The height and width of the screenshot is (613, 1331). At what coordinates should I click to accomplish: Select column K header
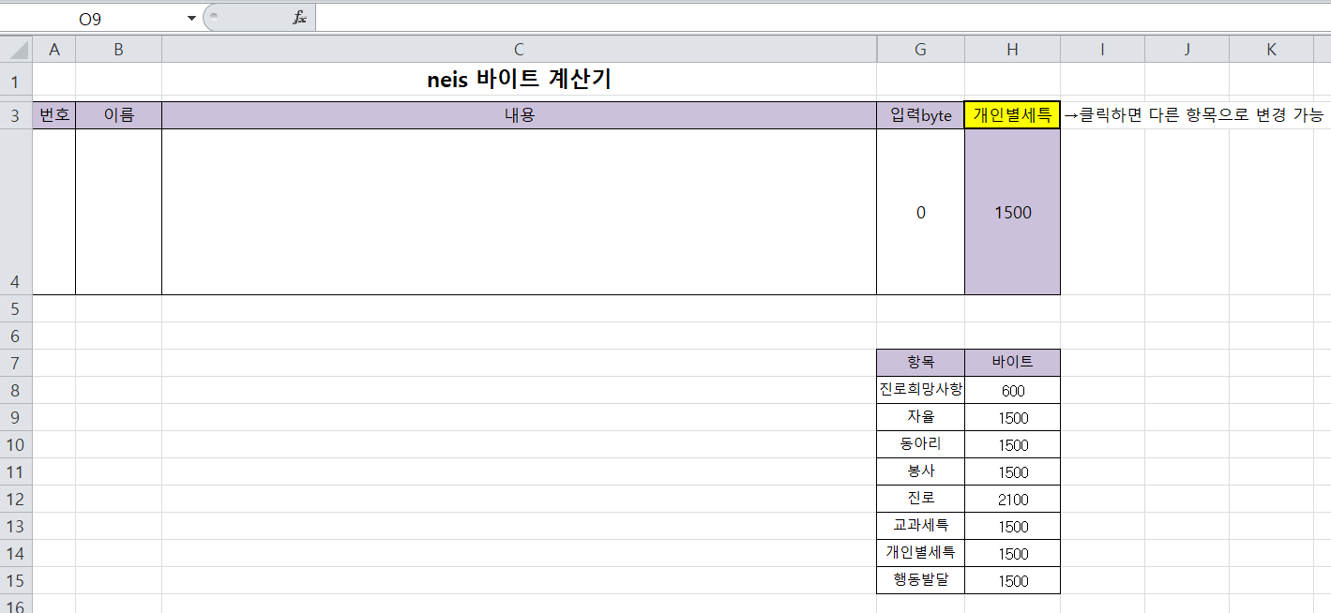pos(1271,50)
